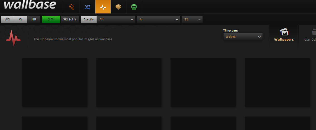Click the Wallpapers pictures icon
Screen dimensions: 316x130
click(284, 32)
